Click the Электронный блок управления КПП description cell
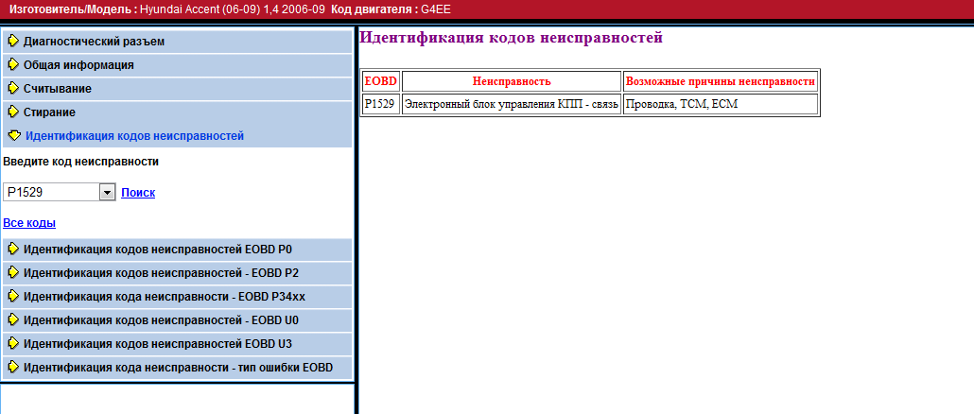The image size is (974, 414). point(512,104)
